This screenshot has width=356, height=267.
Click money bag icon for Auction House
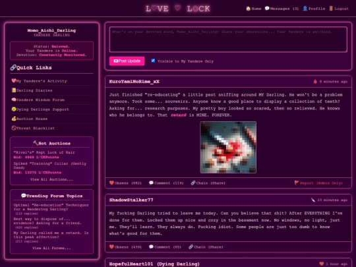14,119
